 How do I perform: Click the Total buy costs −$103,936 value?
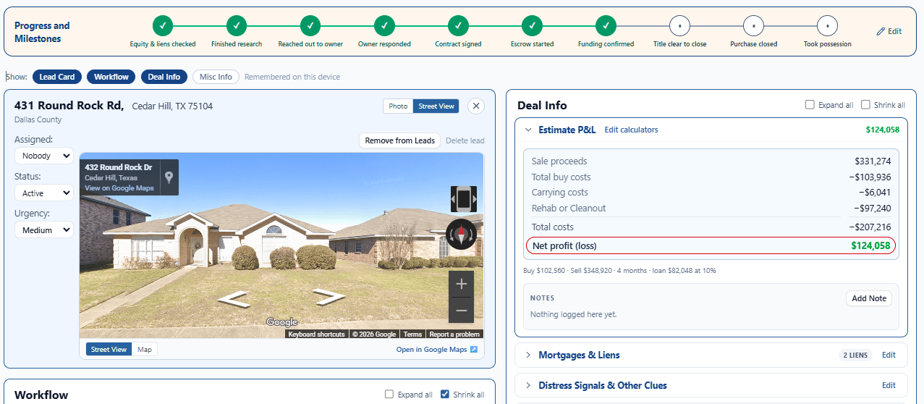tap(870, 177)
